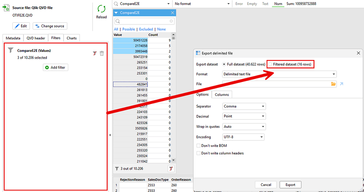
Task: Click the Change source button
Action: click(x=50, y=26)
